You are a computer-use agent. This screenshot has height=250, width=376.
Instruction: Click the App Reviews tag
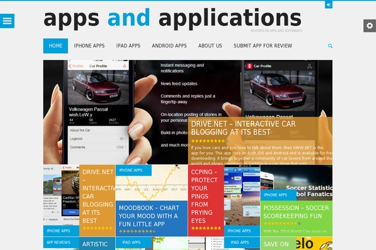61,242
